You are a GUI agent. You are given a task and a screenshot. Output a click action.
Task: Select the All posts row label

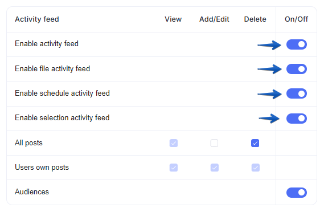coord(28,143)
